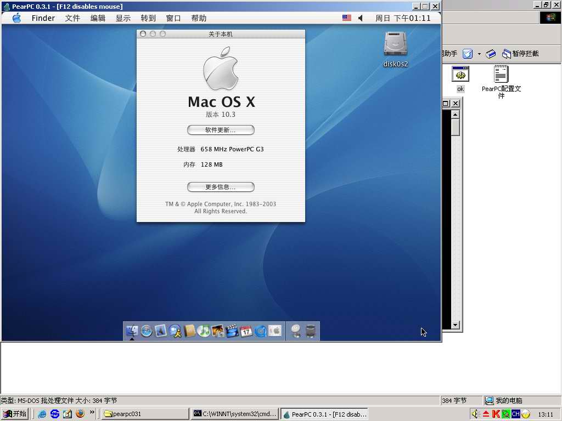Click the 暂停拦截 toolbar button
Image resolution: width=562 pixels, height=421 pixels.
tap(520, 54)
